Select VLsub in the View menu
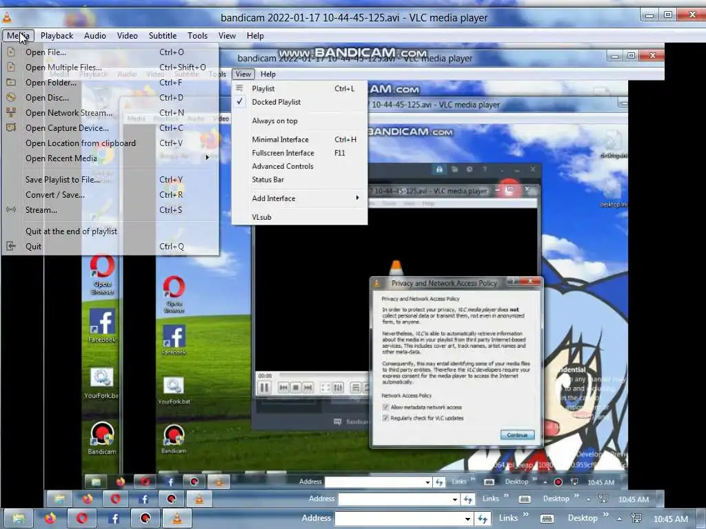 [x=299, y=217]
